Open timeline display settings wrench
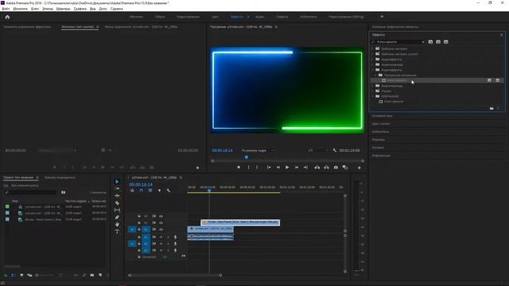Screen dimensions: 509x286 (x=169, y=191)
